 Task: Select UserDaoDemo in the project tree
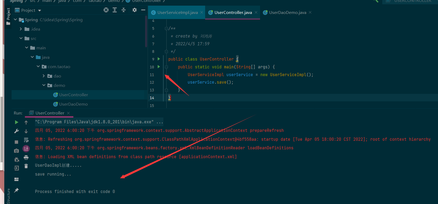[73, 104]
